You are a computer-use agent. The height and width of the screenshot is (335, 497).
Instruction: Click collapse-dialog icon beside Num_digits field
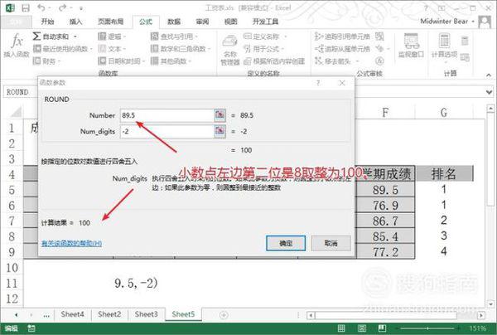(x=220, y=131)
